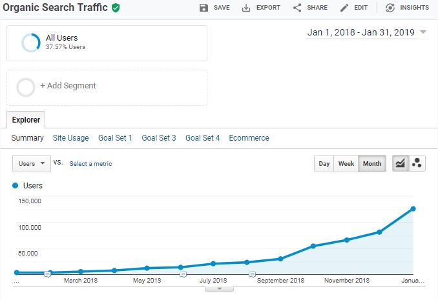Switch to the Site Usage view
The width and height of the screenshot is (438, 300).
(x=70, y=138)
